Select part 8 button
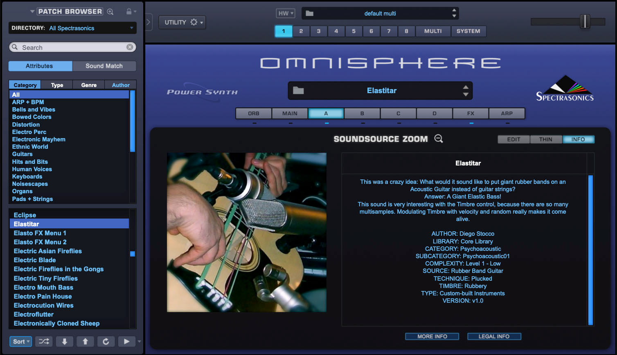This screenshot has width=617, height=355. (406, 31)
